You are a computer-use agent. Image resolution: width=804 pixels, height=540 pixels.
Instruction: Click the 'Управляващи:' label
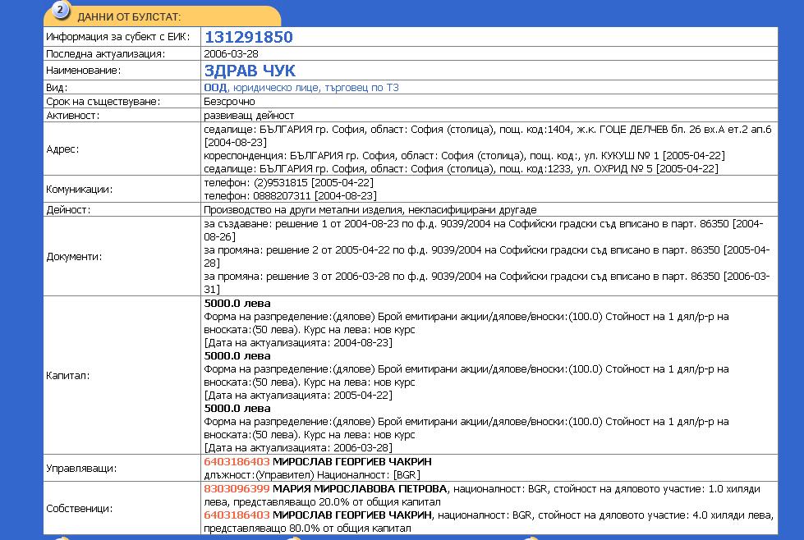(81, 469)
